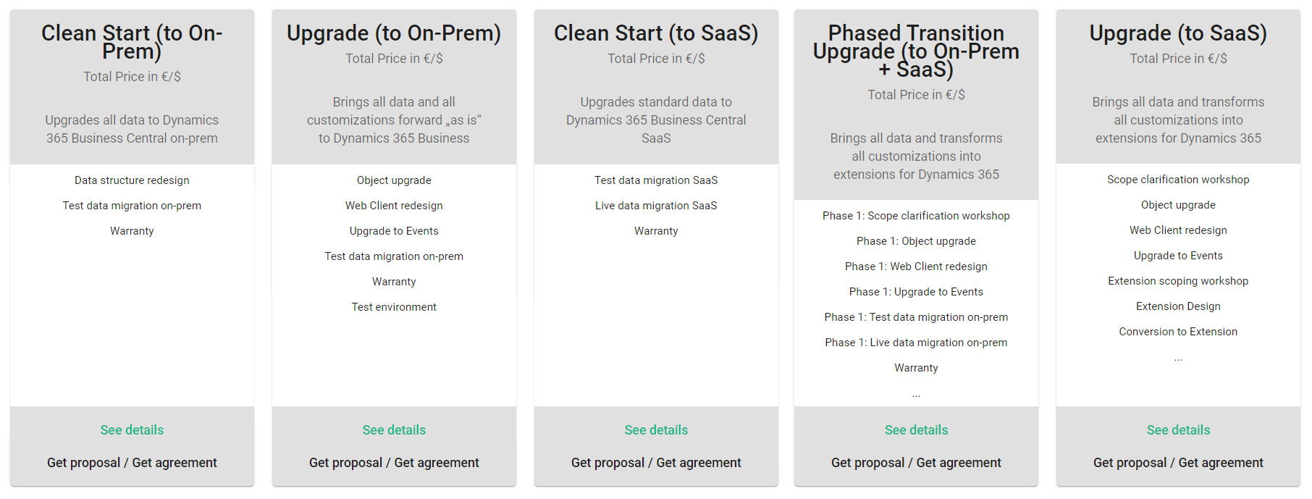Get agreement for Phased Transition Upgrade
The height and width of the screenshot is (499, 1312).
coord(959,463)
